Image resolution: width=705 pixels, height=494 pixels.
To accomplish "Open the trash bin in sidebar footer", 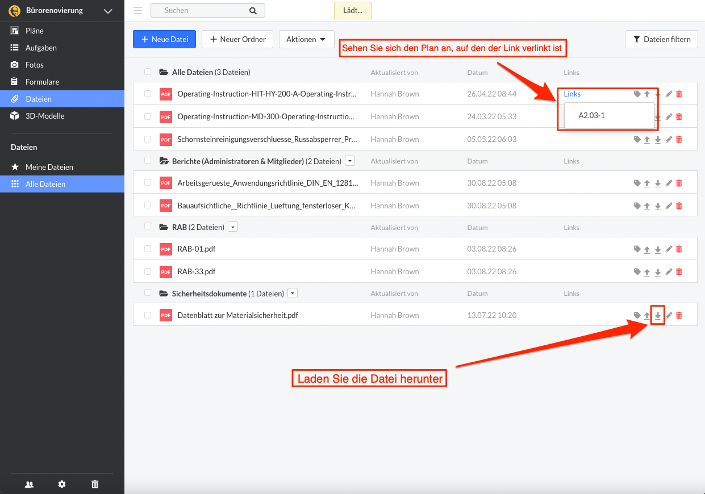I will [95, 484].
